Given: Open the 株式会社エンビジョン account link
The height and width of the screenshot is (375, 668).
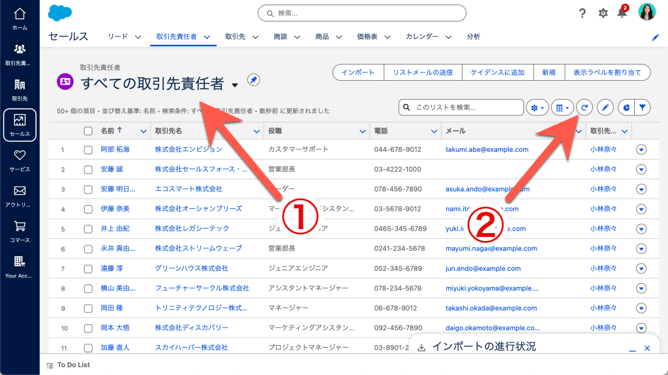Looking at the screenshot, I should [x=189, y=150].
